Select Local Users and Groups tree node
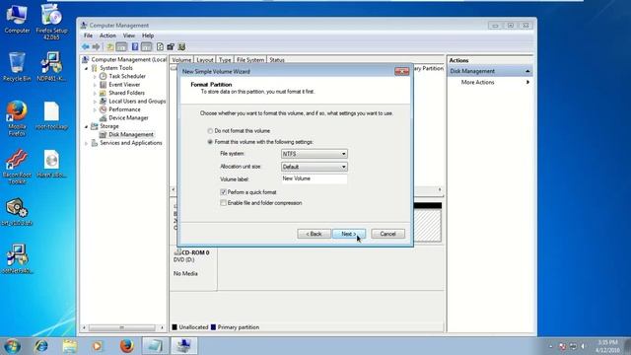The image size is (631, 355). point(137,101)
